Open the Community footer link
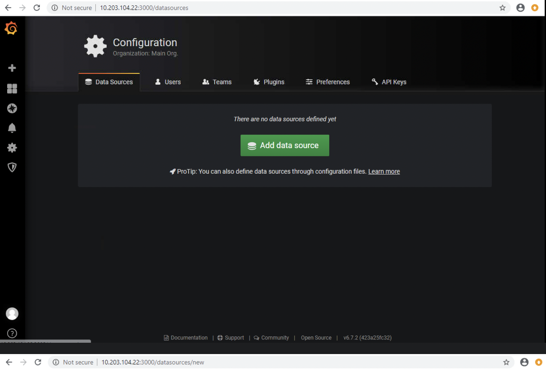The height and width of the screenshot is (370, 546). click(x=271, y=338)
